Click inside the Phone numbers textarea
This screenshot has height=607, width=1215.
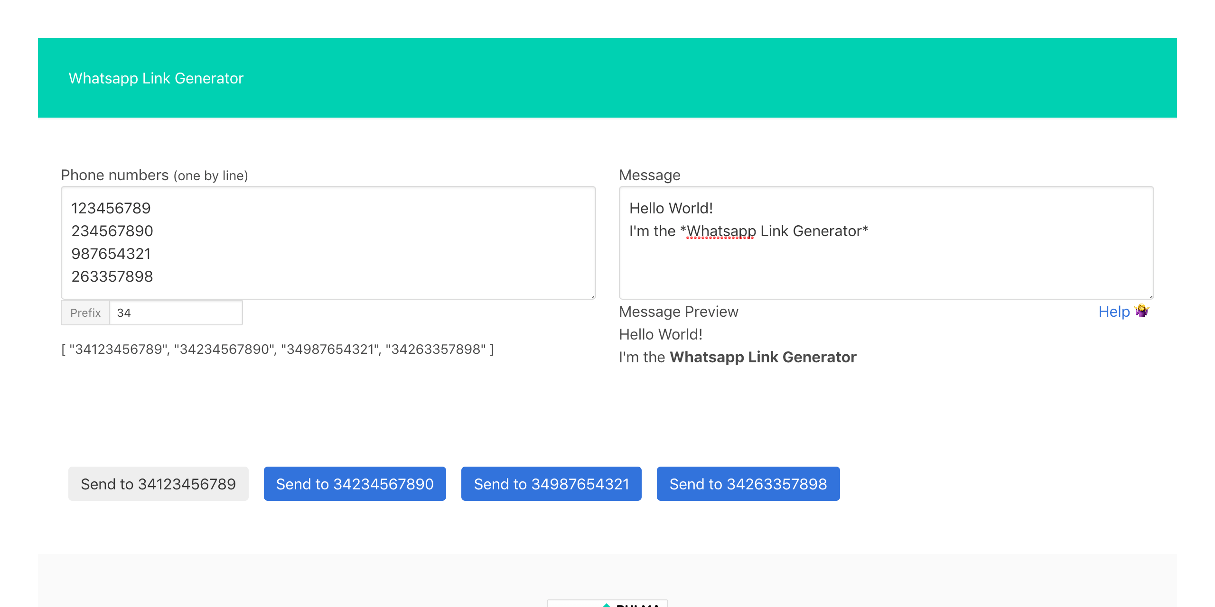point(328,243)
